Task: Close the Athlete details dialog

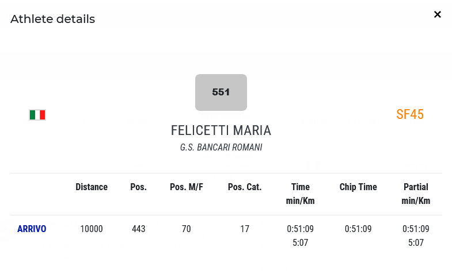Action: tap(438, 14)
